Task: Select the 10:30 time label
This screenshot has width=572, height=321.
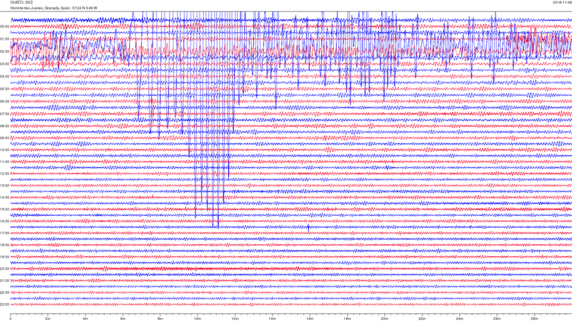Action: click(5, 150)
